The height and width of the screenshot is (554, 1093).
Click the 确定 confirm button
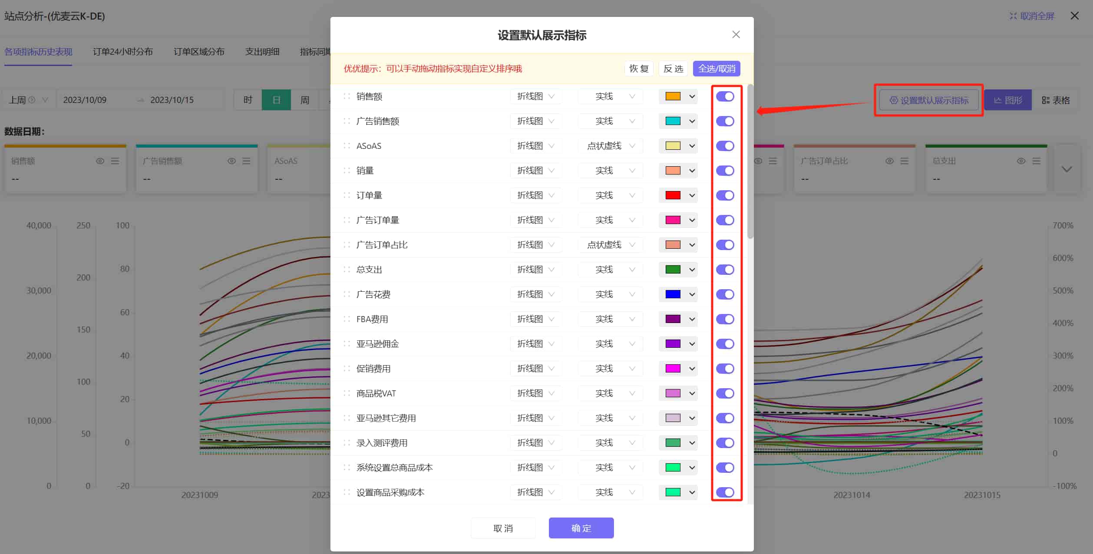click(581, 528)
